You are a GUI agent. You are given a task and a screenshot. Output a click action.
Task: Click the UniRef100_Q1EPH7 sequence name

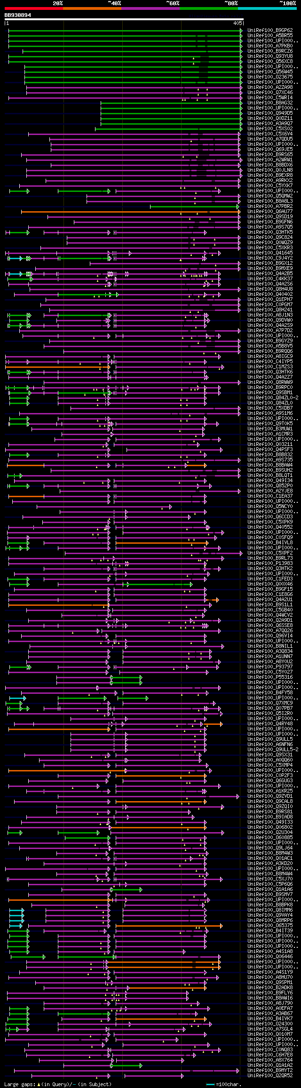point(270,299)
